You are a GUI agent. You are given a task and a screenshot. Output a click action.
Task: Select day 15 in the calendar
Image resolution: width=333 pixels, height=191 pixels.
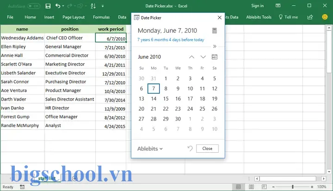166,99
